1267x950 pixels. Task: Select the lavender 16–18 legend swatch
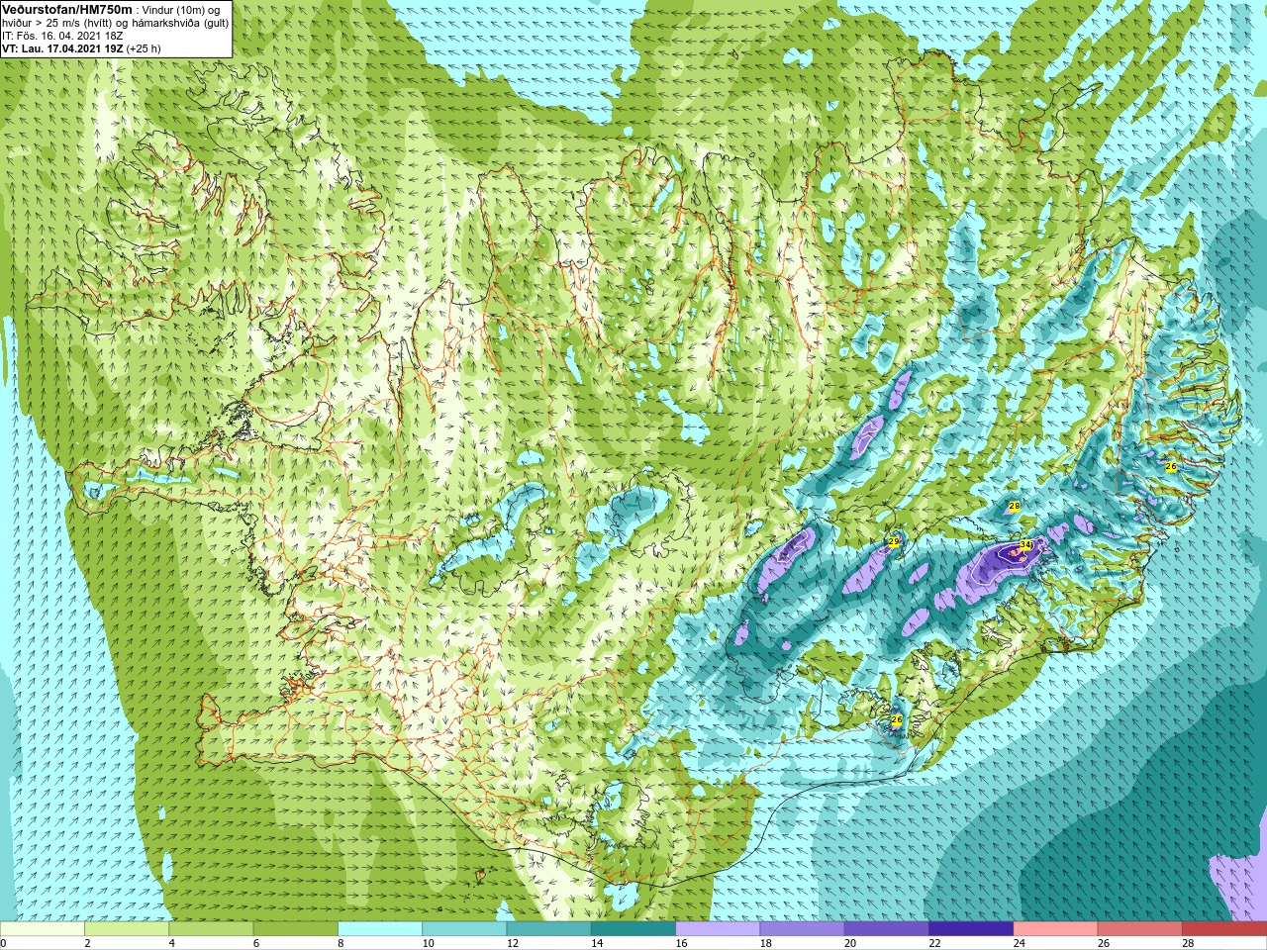[x=718, y=929]
